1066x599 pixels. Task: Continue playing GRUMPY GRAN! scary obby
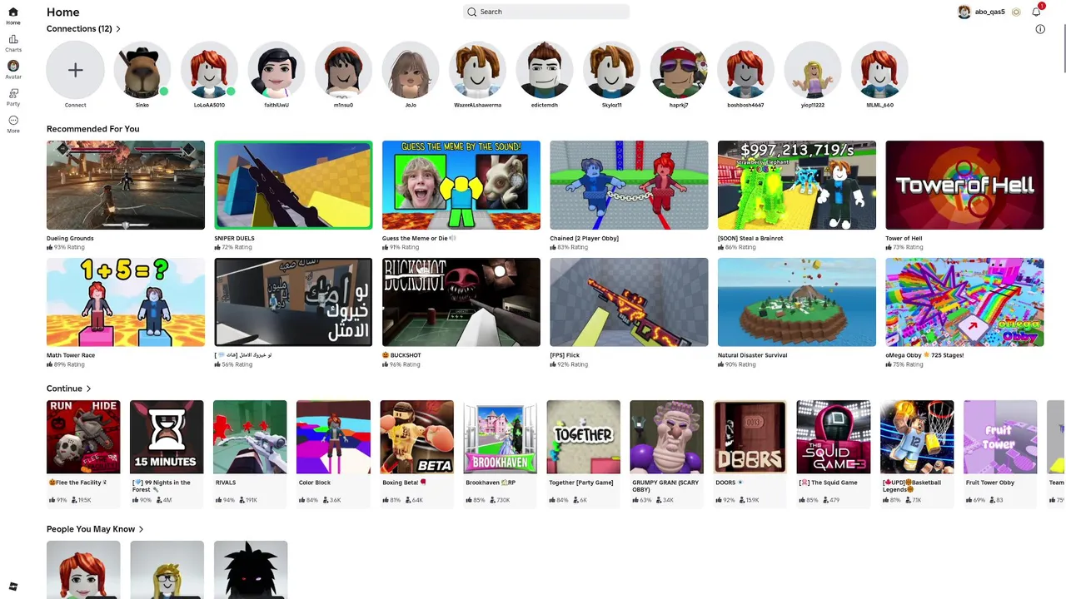click(666, 437)
